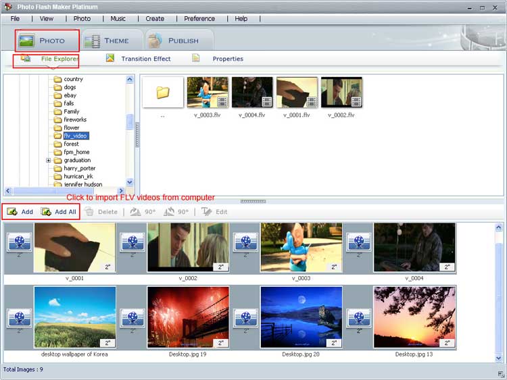
Task: Open the Photo menu in menu bar
Action: 82,19
